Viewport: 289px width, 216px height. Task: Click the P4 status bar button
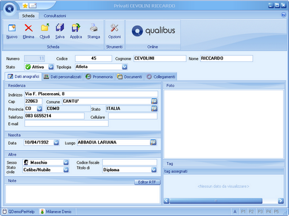[268, 211]
